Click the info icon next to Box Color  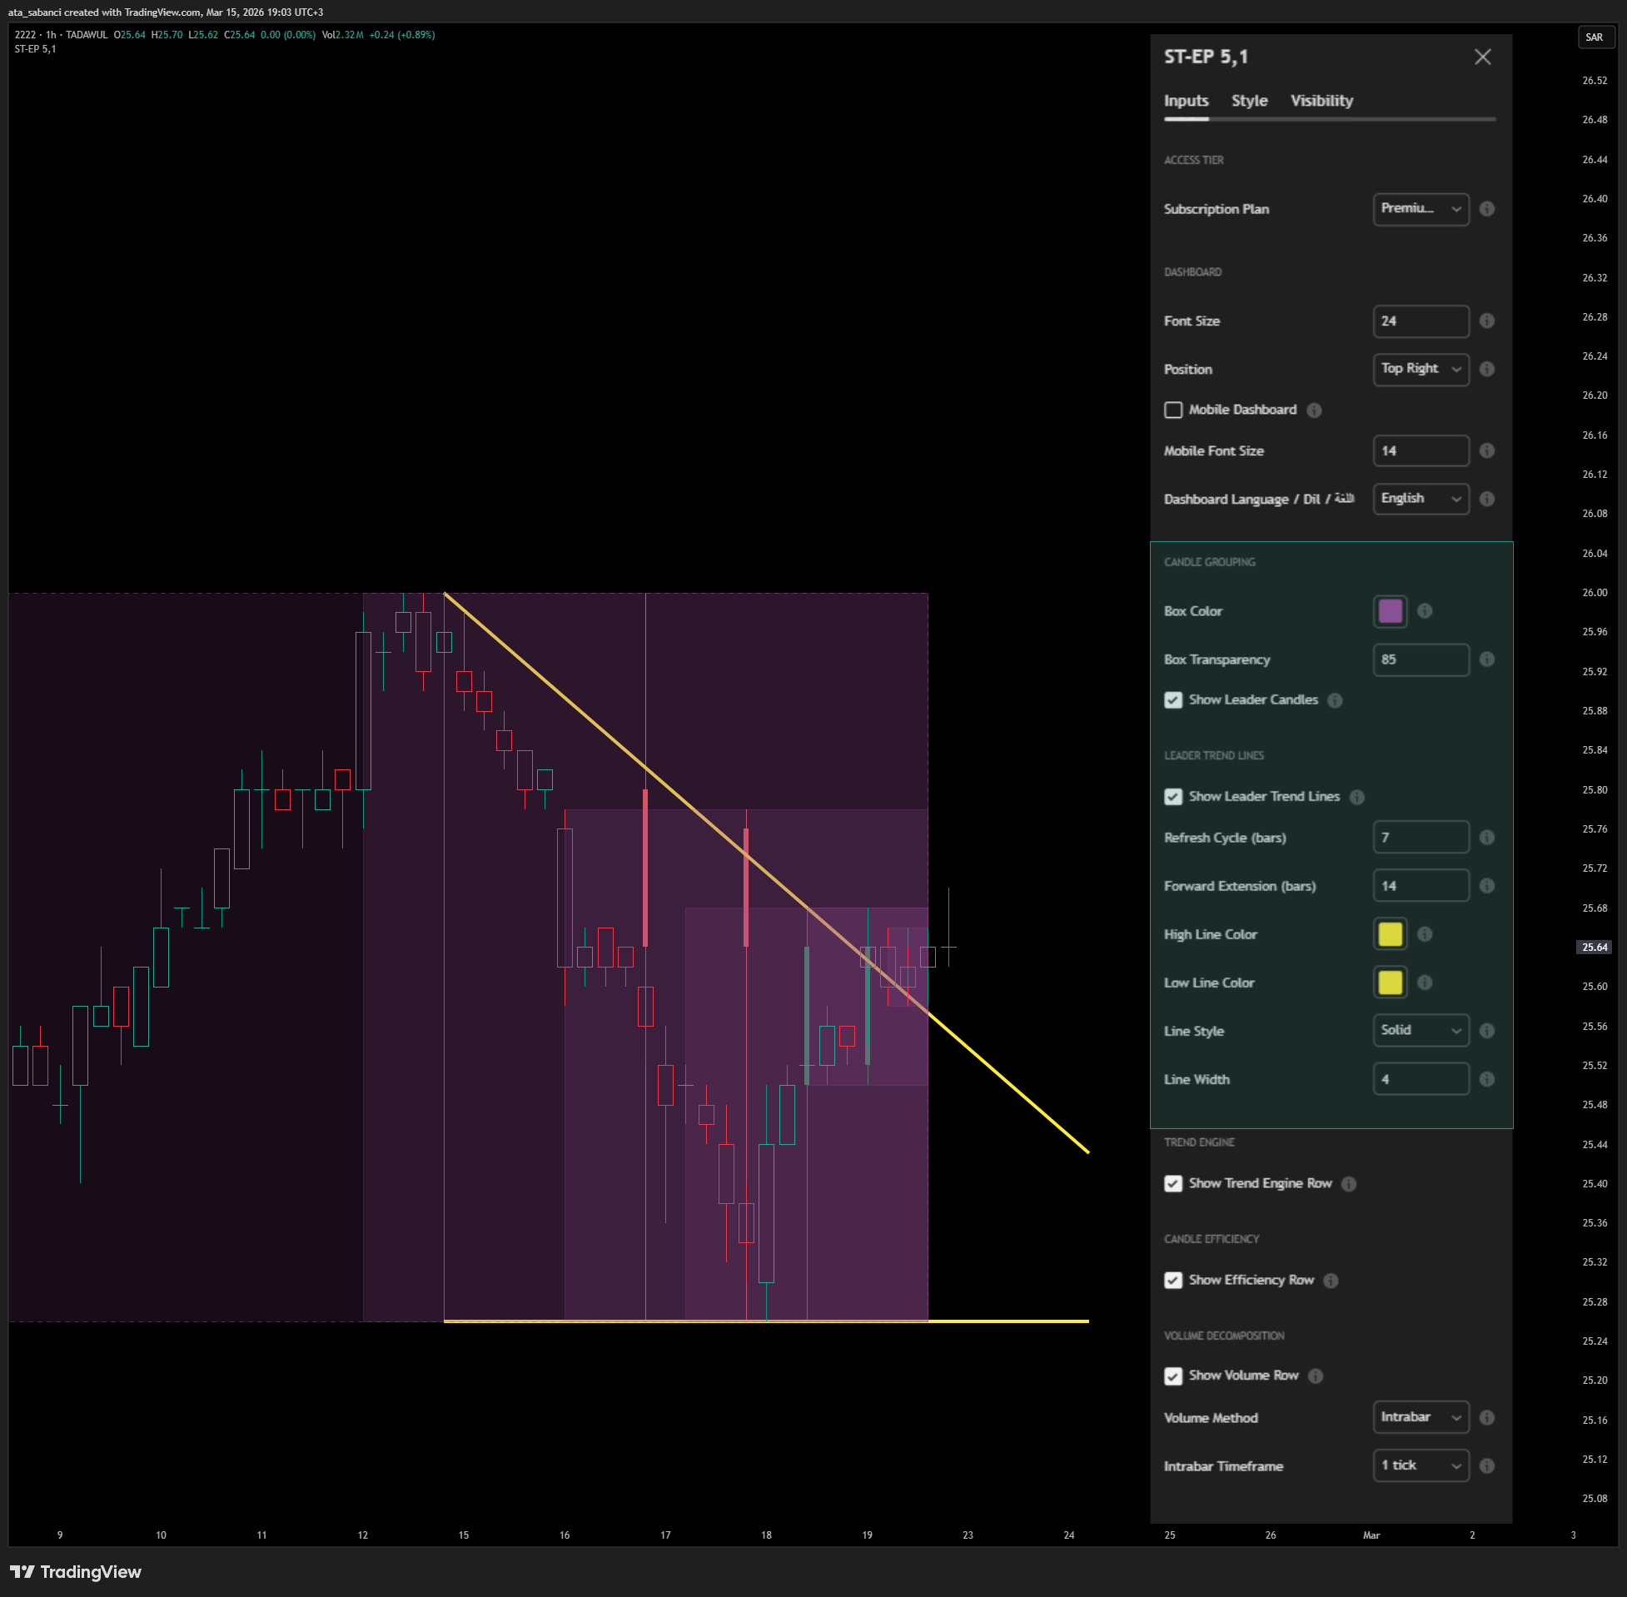click(x=1425, y=610)
